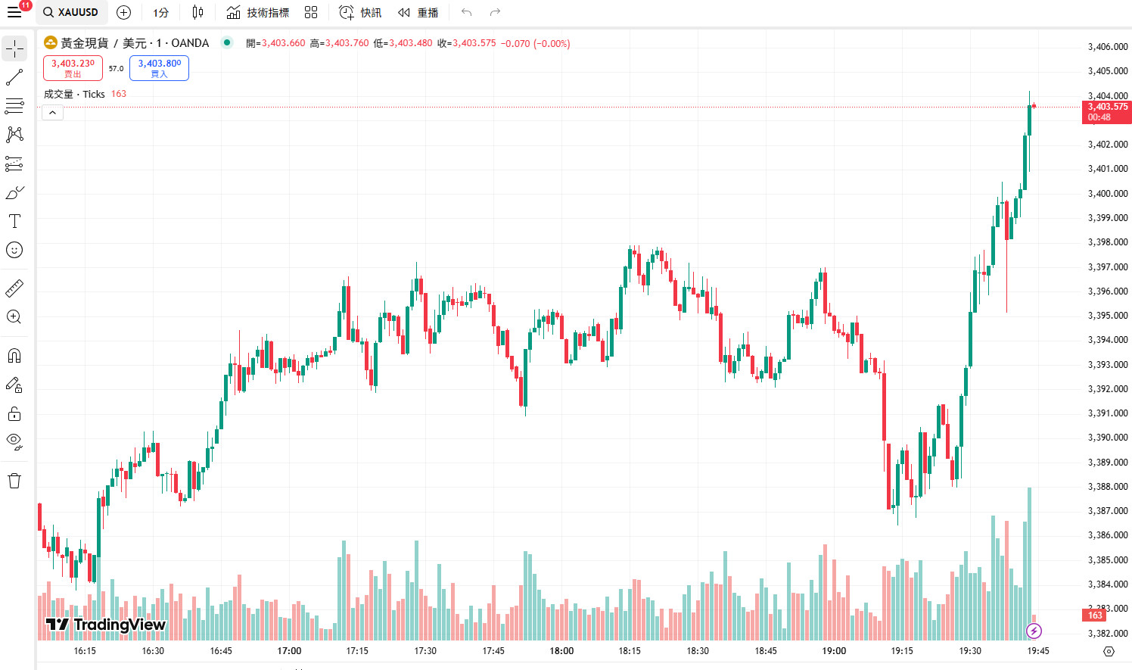This screenshot has width=1132, height=670.
Task: Open the 1分 timeframe dropdown
Action: click(160, 13)
